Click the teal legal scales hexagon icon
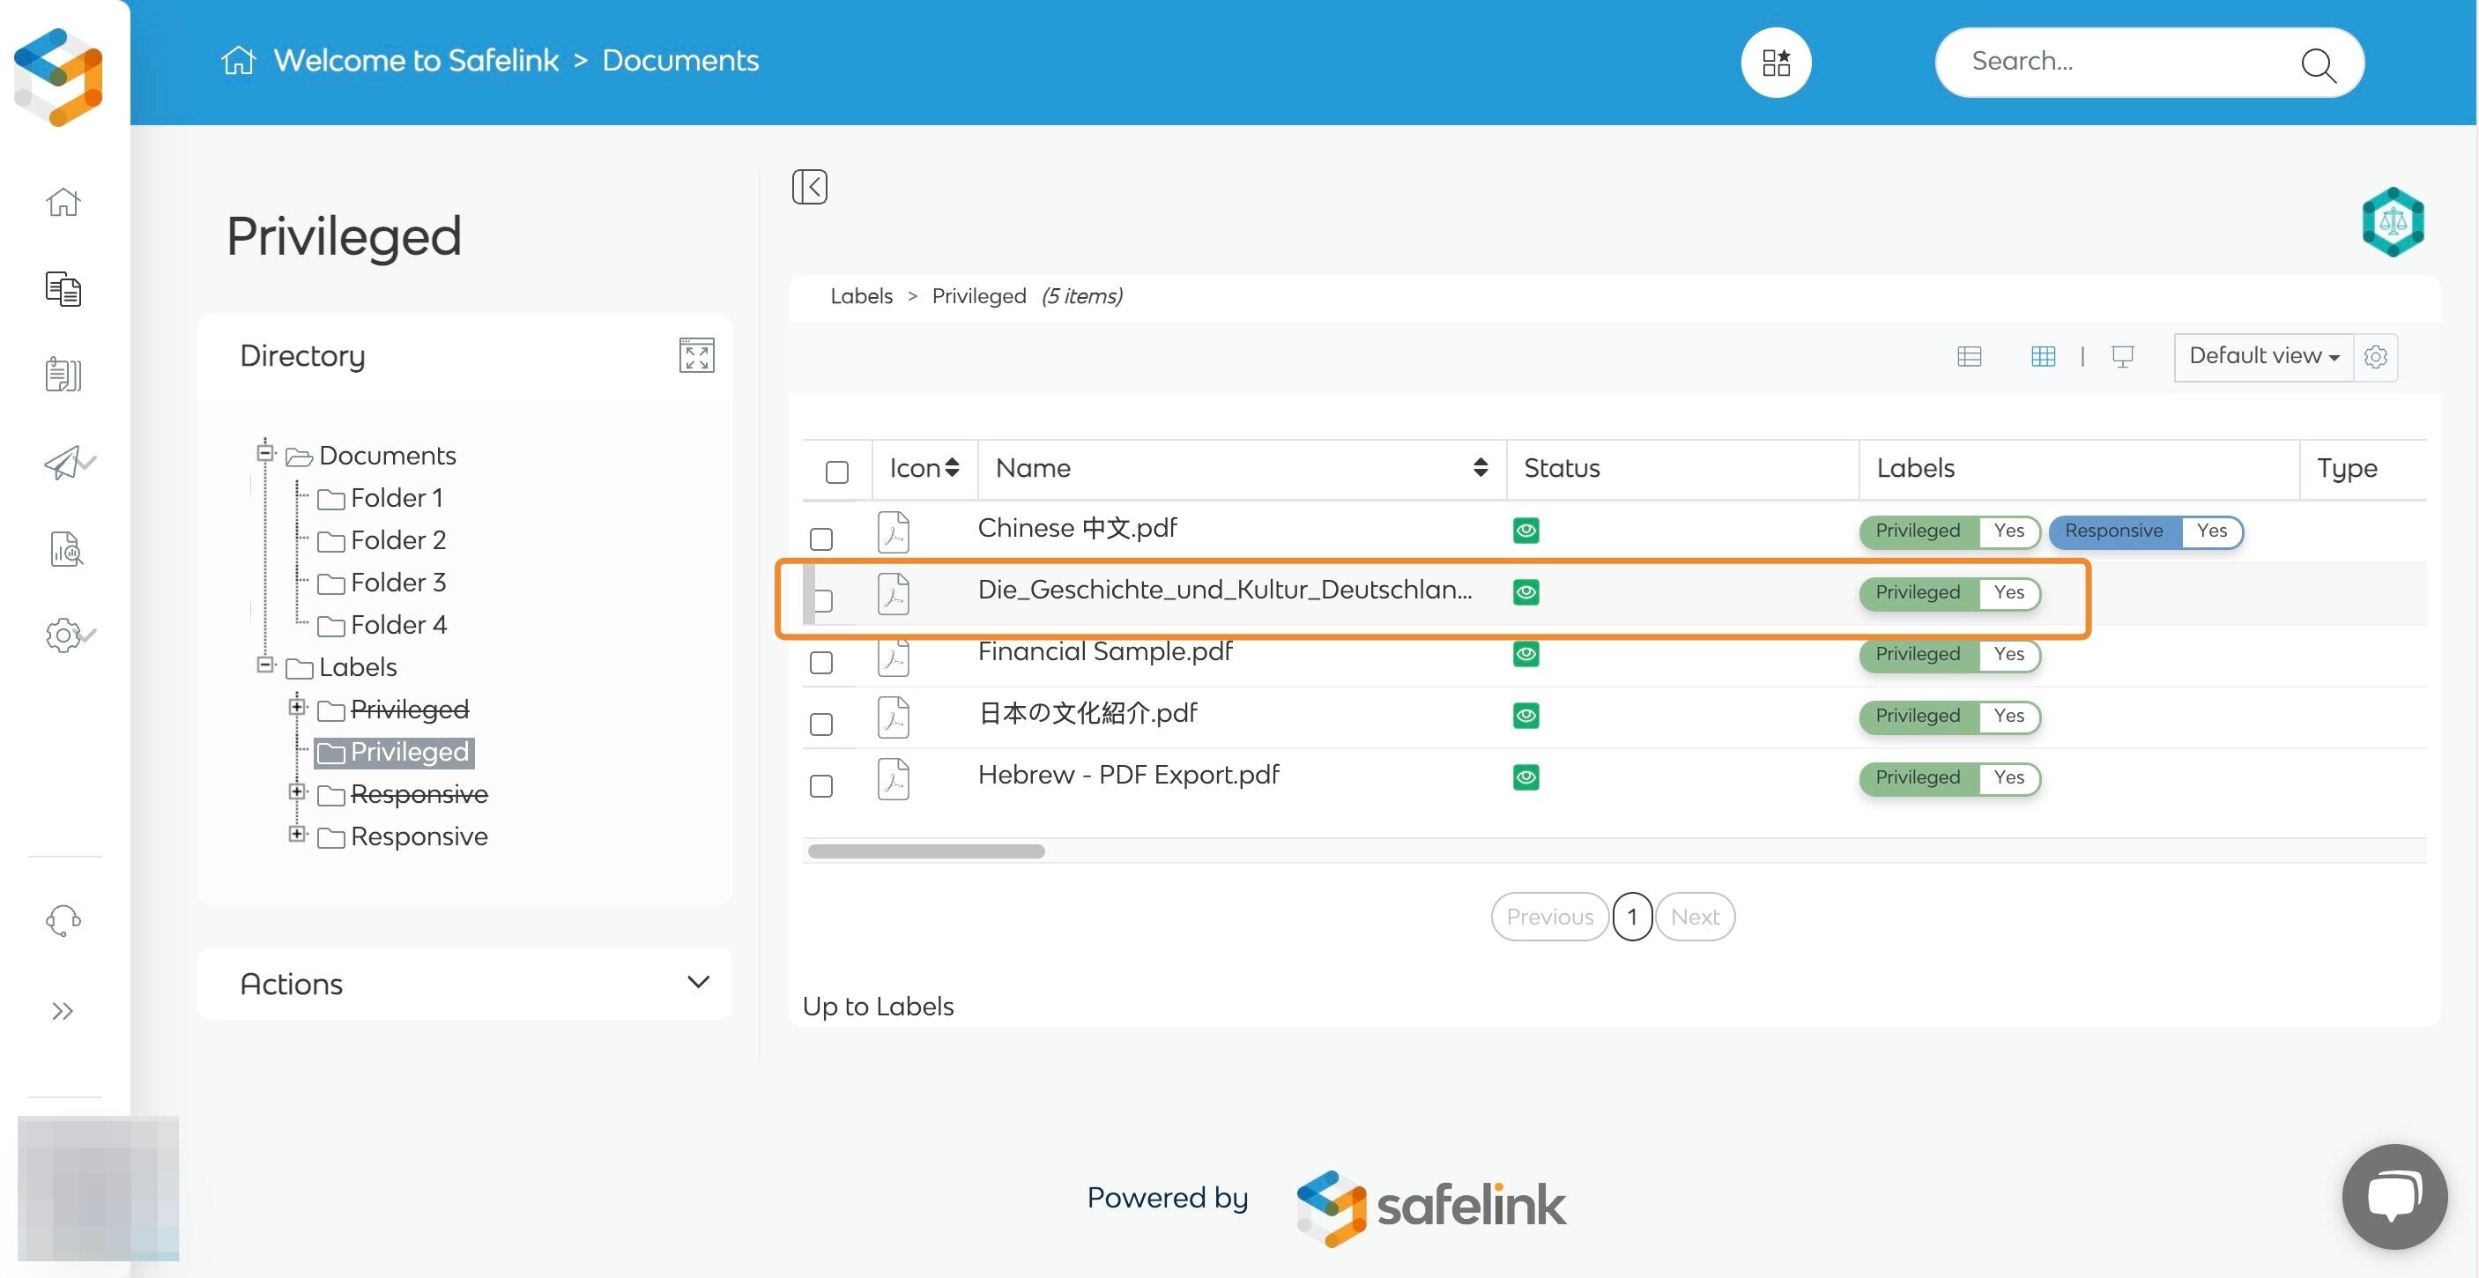This screenshot has height=1278, width=2479. coord(2393,222)
